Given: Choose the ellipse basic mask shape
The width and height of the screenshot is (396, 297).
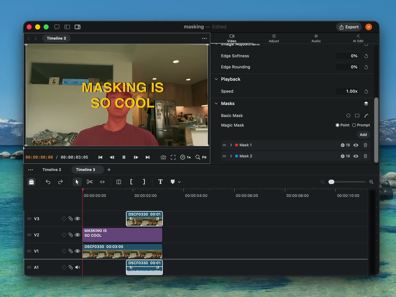Looking at the screenshot, I should pos(348,116).
